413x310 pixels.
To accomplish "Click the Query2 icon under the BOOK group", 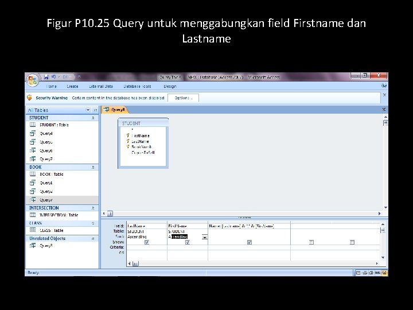I will coord(33,191).
